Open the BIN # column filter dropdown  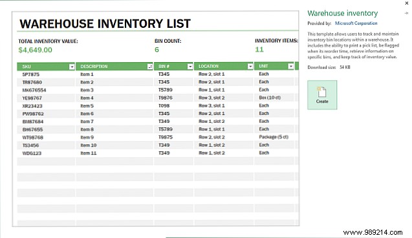coord(190,67)
